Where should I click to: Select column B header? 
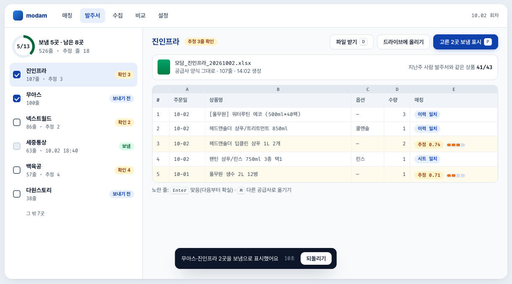pyautogui.click(x=278, y=89)
